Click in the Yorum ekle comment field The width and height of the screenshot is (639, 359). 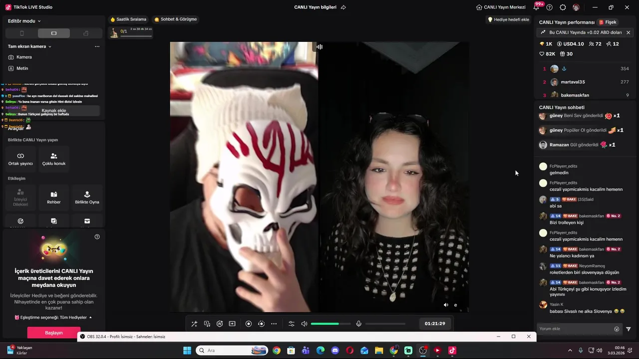click(x=575, y=329)
